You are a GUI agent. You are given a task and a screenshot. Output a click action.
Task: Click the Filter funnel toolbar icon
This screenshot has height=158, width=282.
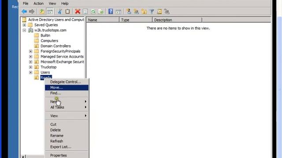[152, 12]
